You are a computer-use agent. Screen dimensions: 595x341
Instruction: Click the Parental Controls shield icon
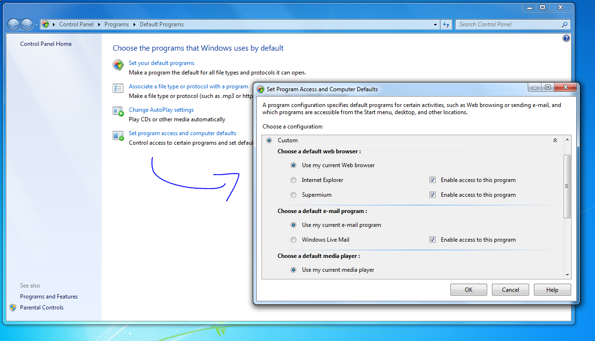point(13,308)
